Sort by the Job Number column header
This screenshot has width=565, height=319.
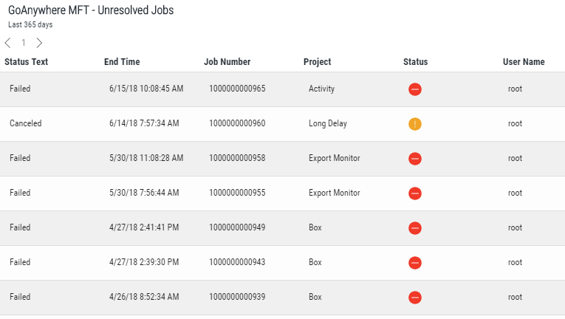tap(227, 61)
